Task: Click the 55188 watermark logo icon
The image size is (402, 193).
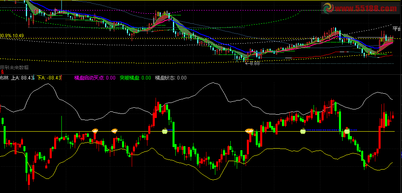Action: pyautogui.click(x=328, y=8)
